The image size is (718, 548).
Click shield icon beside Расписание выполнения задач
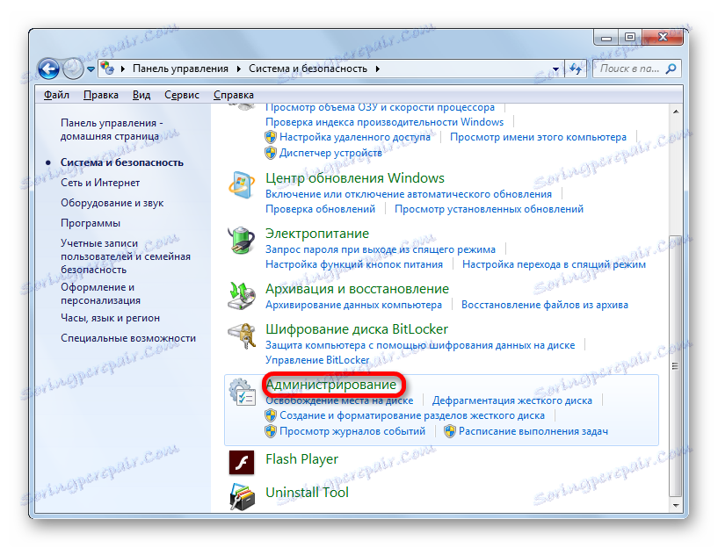(450, 431)
